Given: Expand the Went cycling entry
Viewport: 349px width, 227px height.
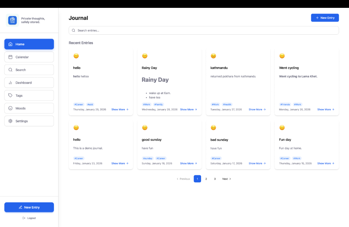Looking at the screenshot, I should coord(325,109).
